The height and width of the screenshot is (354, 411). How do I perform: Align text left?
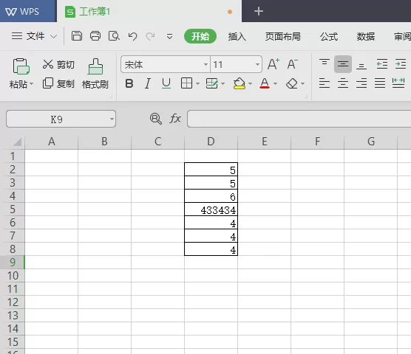pyautogui.click(x=325, y=83)
